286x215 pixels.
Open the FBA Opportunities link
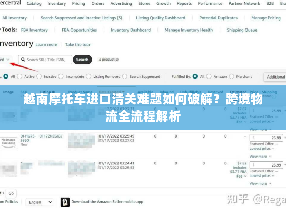point(80,30)
